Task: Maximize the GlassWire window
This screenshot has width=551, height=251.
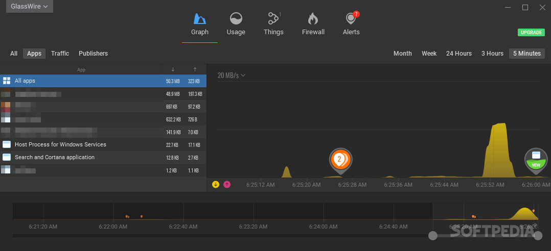Action: point(525,7)
